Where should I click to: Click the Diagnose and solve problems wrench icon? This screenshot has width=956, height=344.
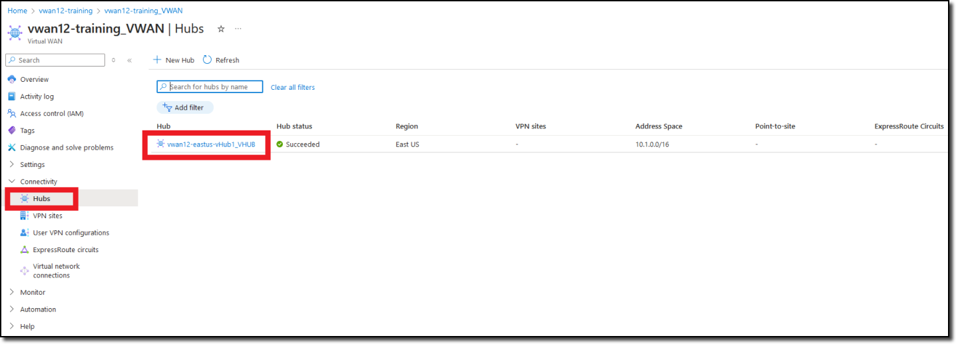[12, 148]
